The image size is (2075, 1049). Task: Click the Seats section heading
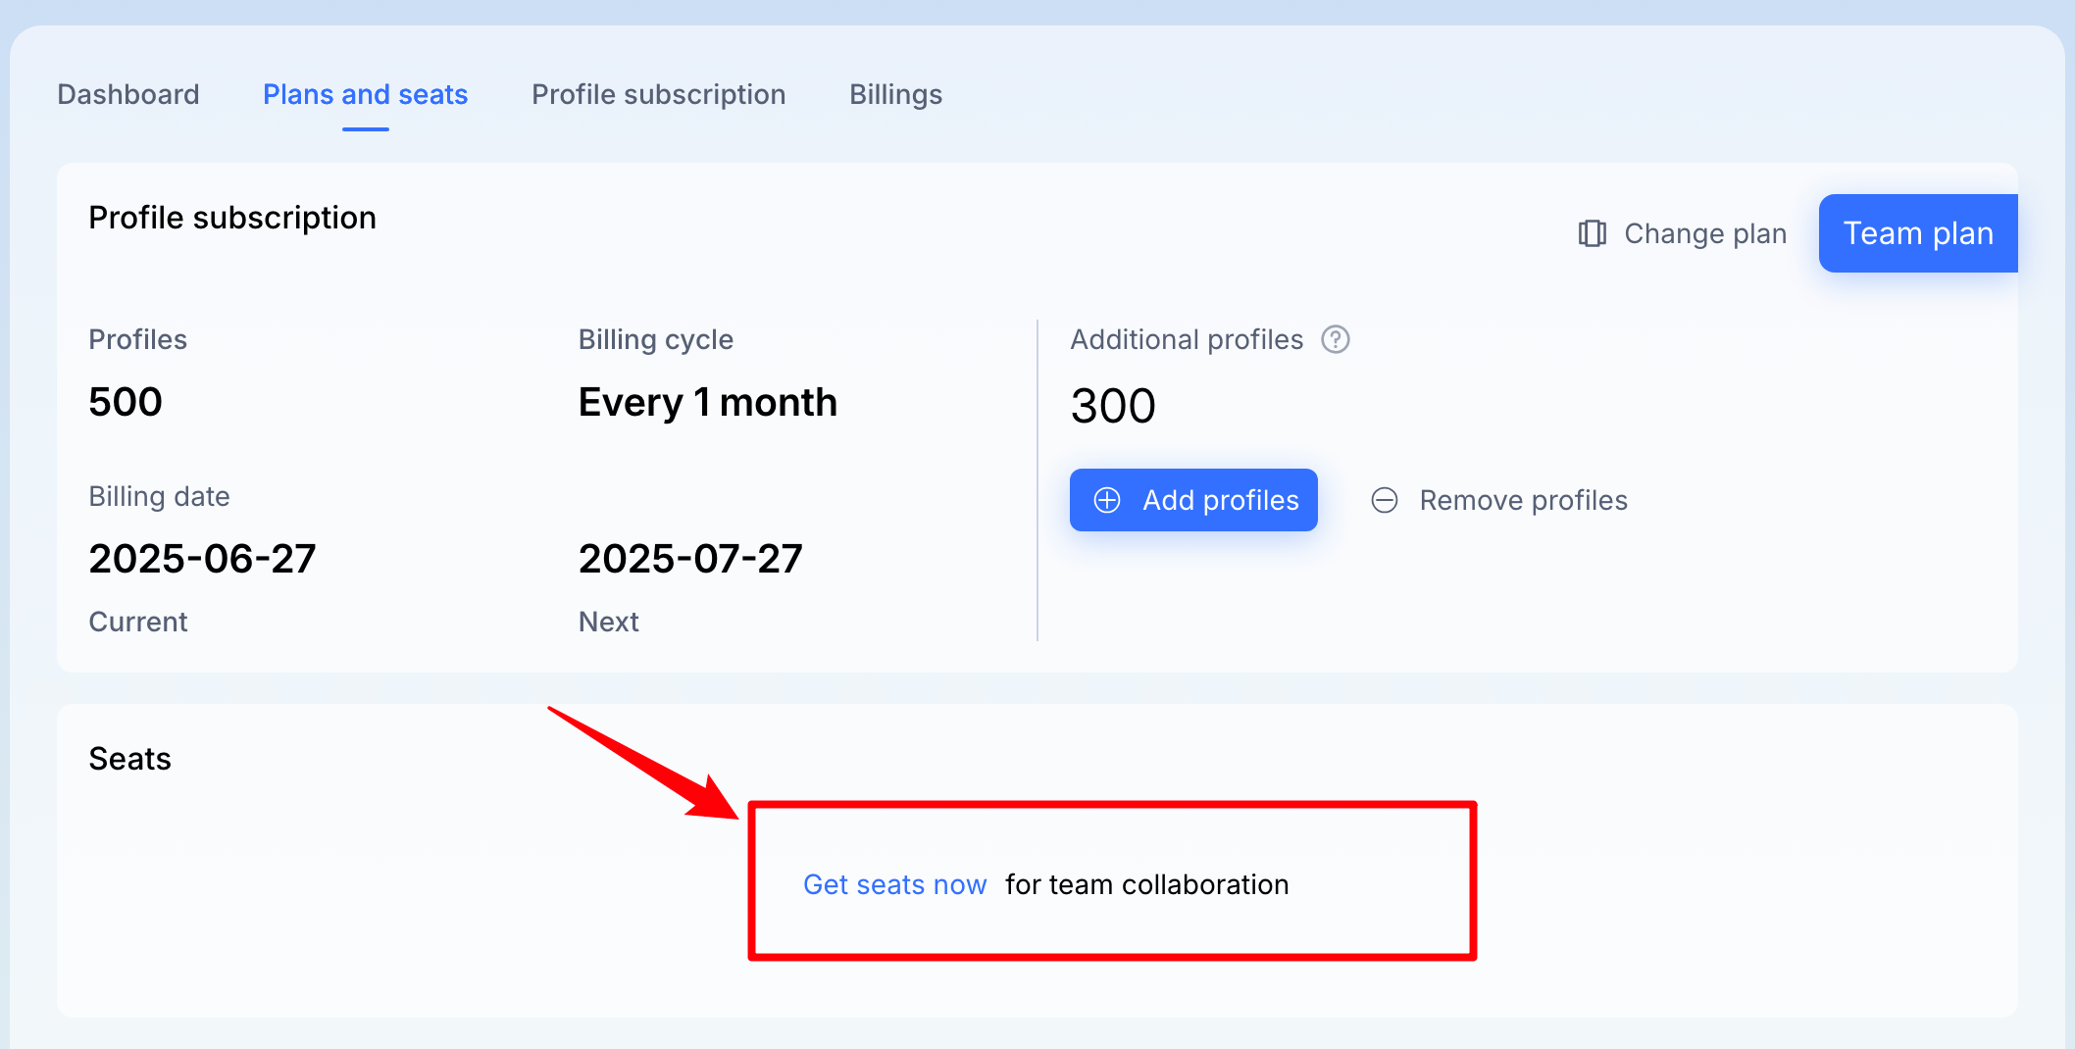pyautogui.click(x=130, y=759)
